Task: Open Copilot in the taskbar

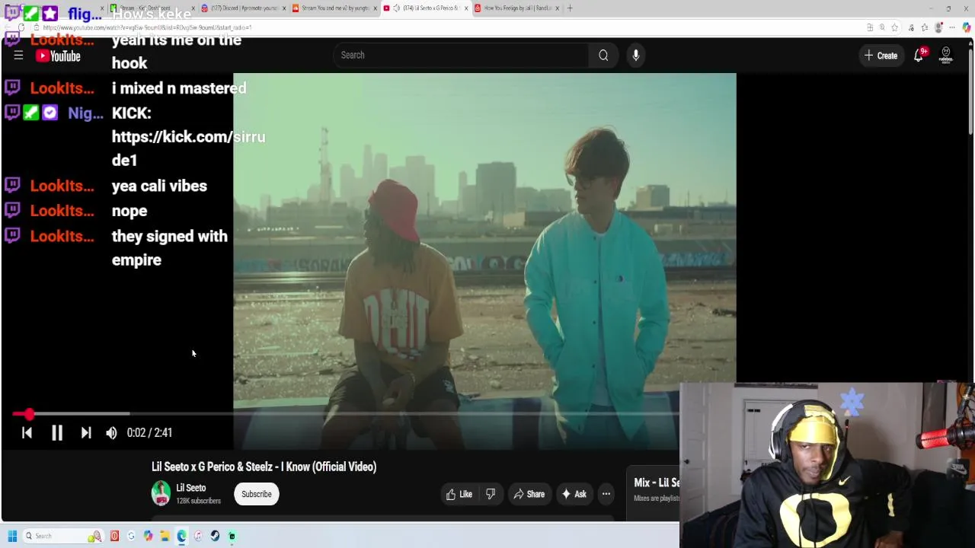Action: 148,536
